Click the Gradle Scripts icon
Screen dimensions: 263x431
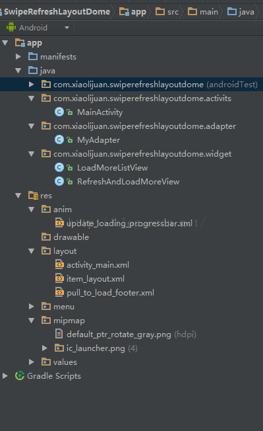coord(20,375)
